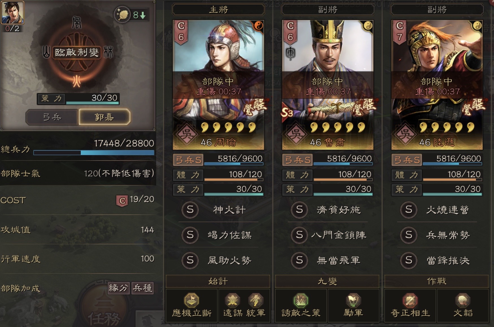The height and width of the screenshot is (327, 494).
Task: Select the 緣分 bonus button
Action: [119, 288]
